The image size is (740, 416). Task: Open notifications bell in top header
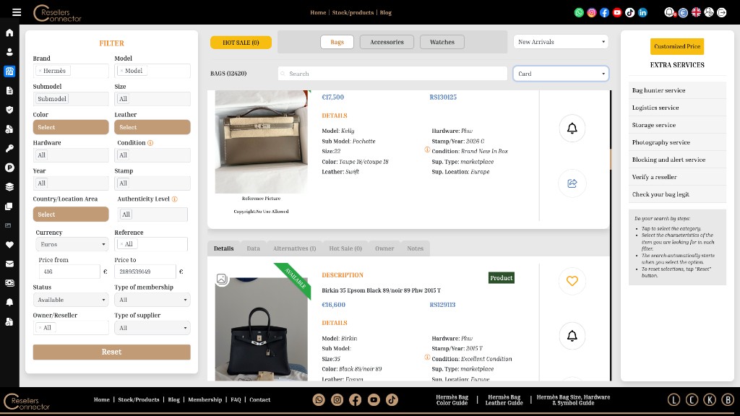pos(669,12)
